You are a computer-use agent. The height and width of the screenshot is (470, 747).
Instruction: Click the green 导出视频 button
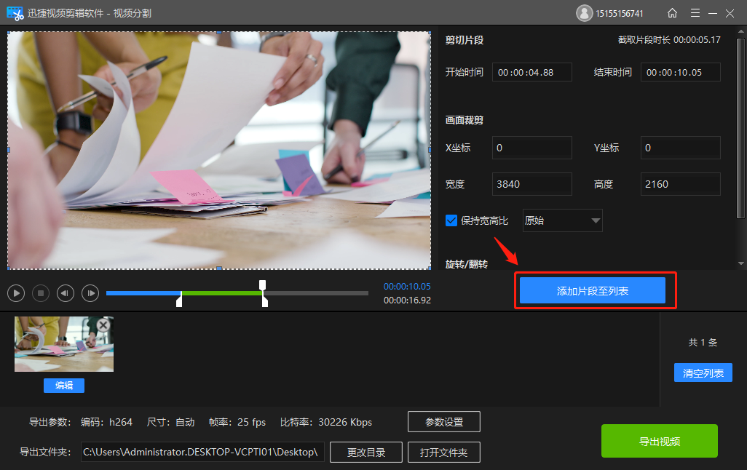(x=660, y=441)
